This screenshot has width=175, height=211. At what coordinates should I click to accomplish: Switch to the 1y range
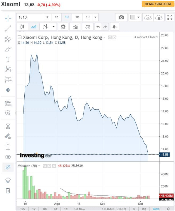pos(34,209)
